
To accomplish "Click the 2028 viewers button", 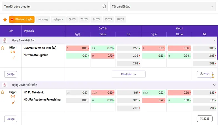I will pos(205,119).
